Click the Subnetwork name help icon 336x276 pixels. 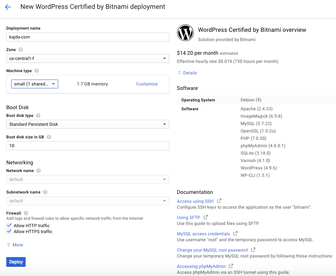click(x=45, y=192)
